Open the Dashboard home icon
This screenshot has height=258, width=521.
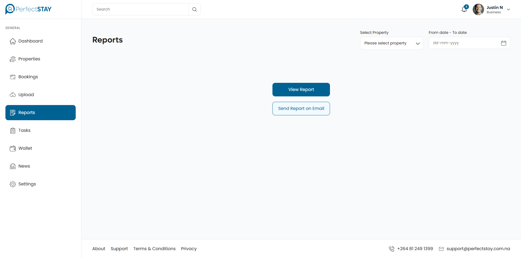coord(13,41)
